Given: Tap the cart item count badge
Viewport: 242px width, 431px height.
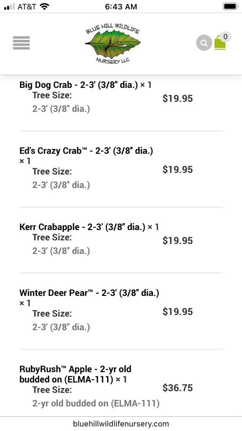Looking at the screenshot, I should (x=226, y=37).
